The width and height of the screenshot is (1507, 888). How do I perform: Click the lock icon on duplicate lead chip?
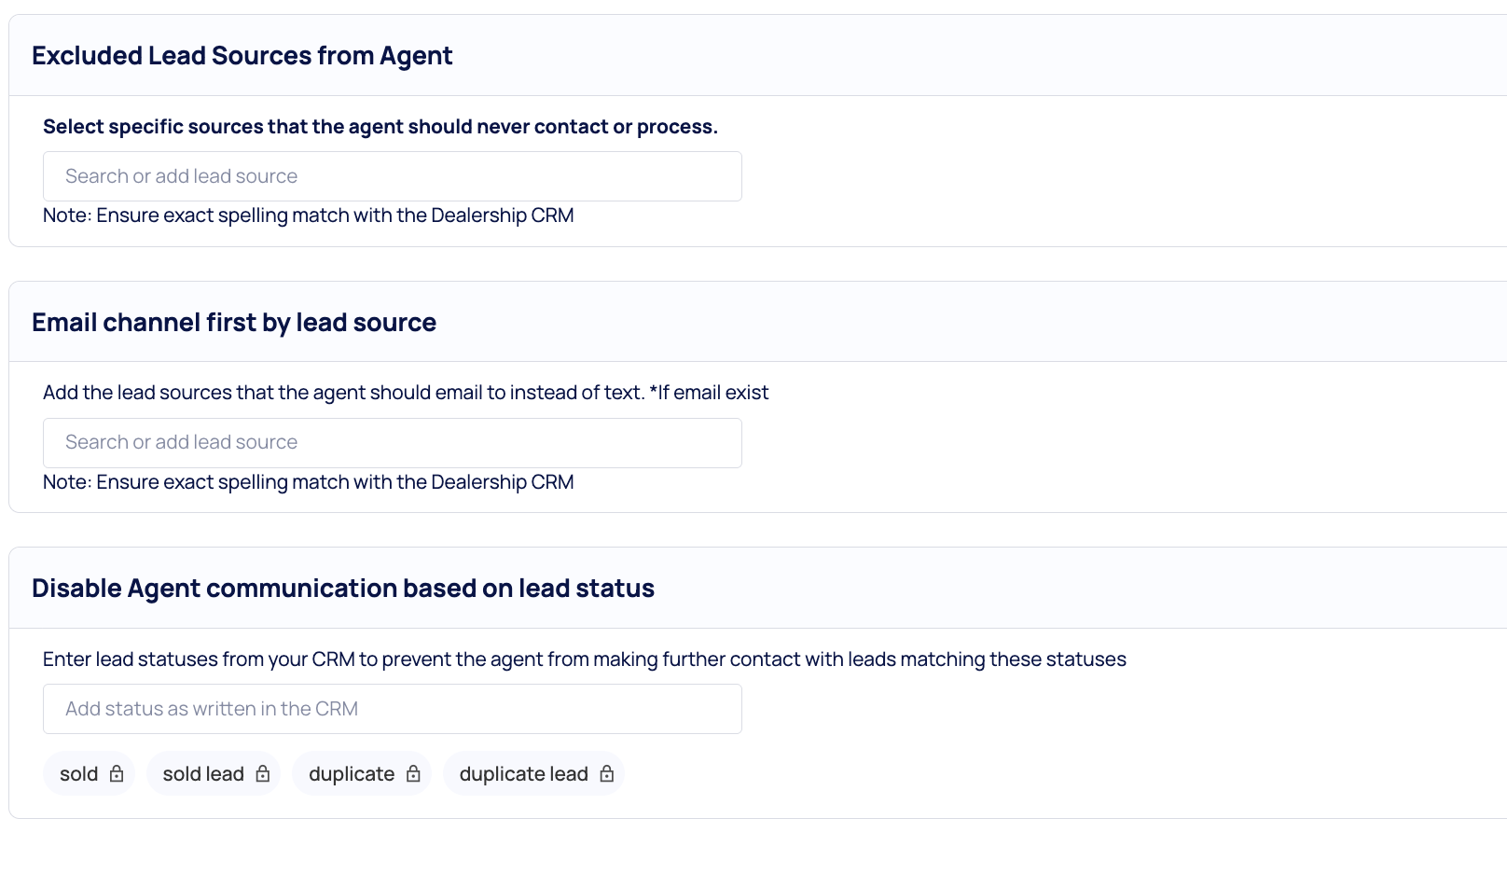[x=607, y=774]
